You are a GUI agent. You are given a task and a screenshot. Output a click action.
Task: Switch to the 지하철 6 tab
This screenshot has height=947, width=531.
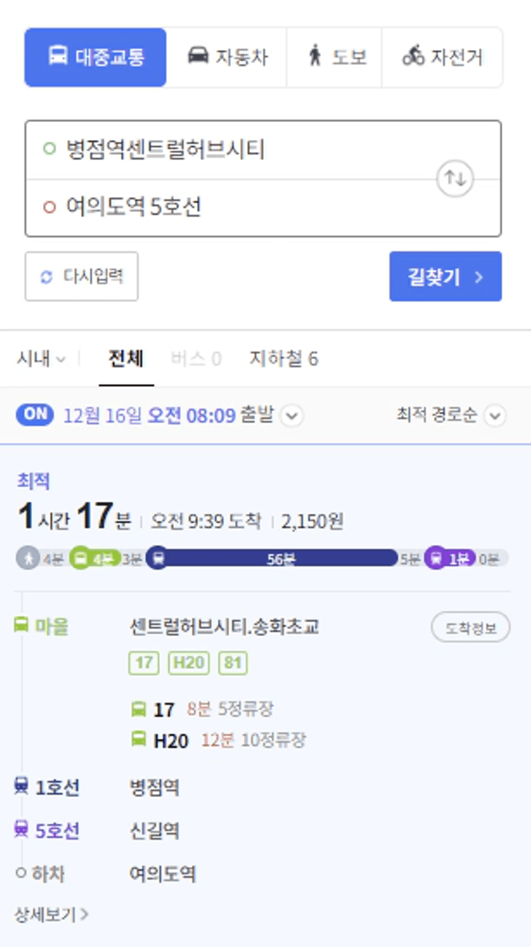click(284, 358)
